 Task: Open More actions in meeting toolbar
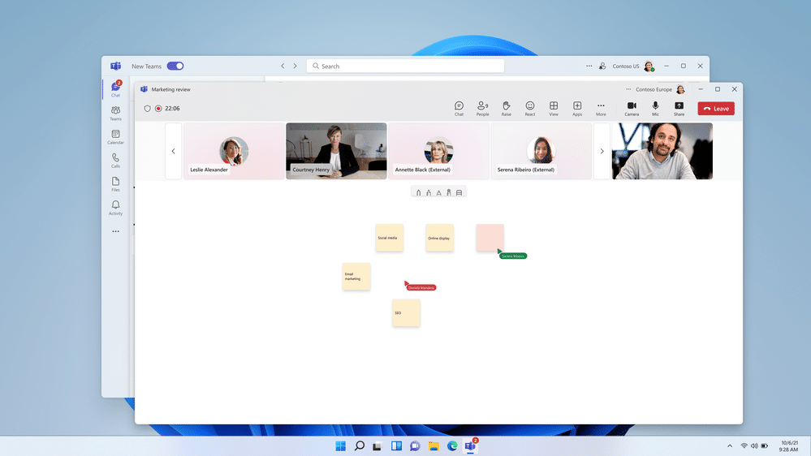(601, 109)
